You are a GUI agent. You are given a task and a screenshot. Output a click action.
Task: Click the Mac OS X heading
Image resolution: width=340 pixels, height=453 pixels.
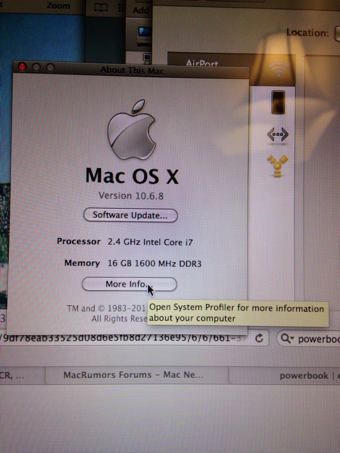click(x=132, y=176)
